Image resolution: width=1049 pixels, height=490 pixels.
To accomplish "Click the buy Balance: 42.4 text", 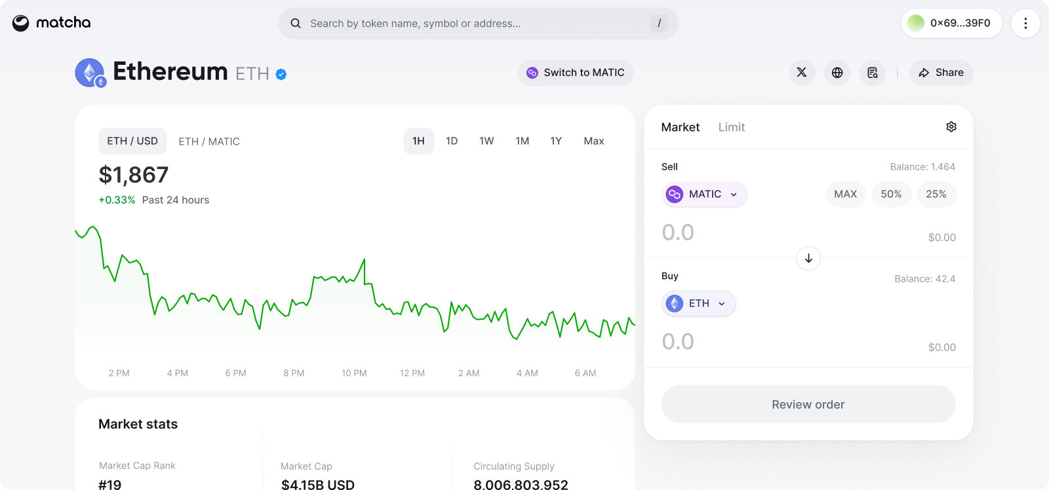I will tap(924, 279).
